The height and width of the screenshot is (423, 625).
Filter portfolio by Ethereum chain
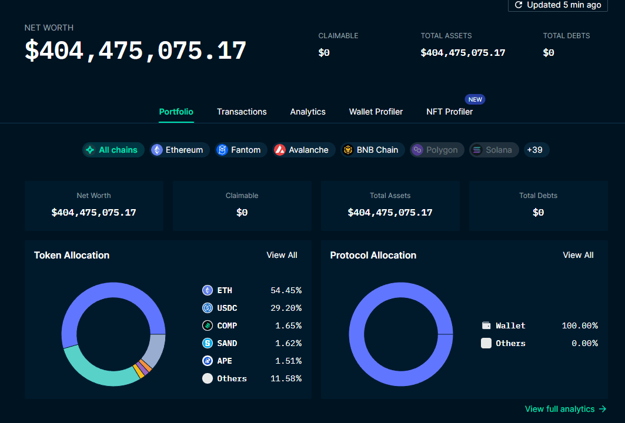click(x=179, y=150)
